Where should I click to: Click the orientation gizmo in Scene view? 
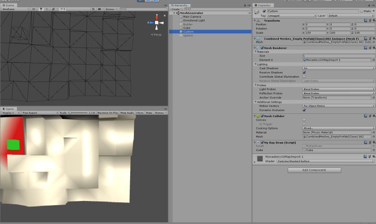[x=157, y=22]
